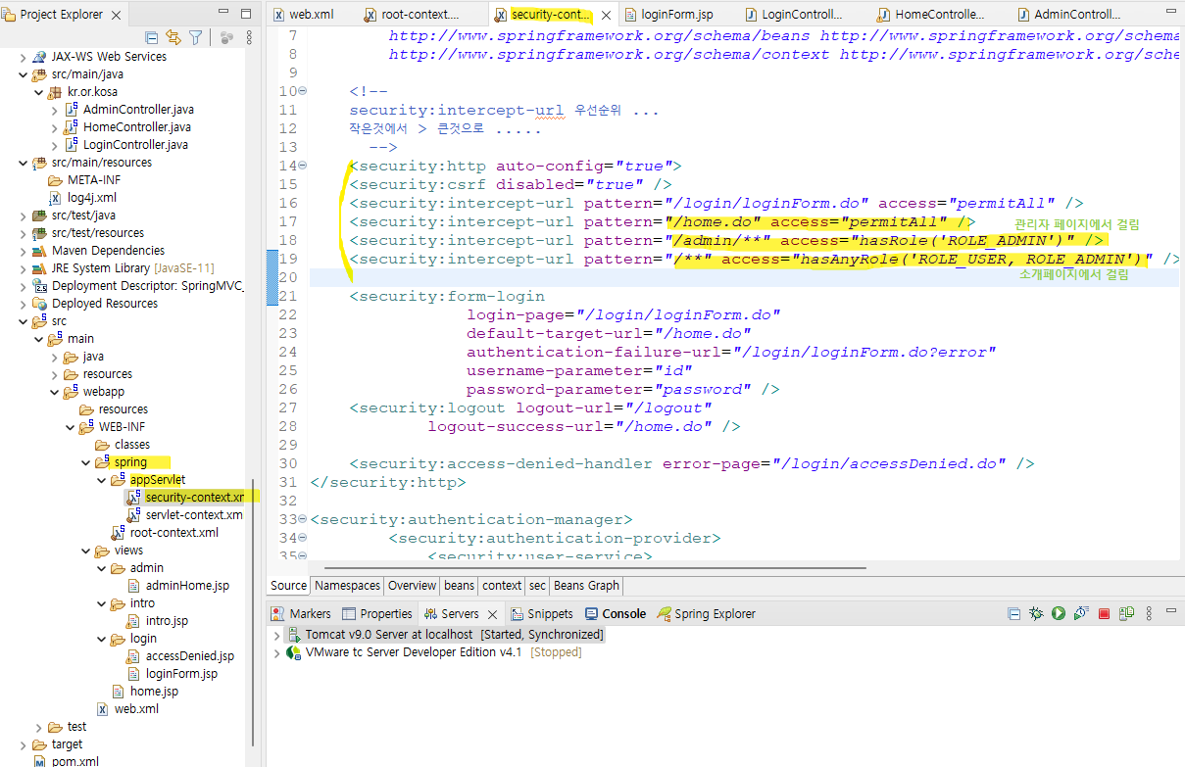Switch to the web.xml editor tab

click(x=303, y=14)
